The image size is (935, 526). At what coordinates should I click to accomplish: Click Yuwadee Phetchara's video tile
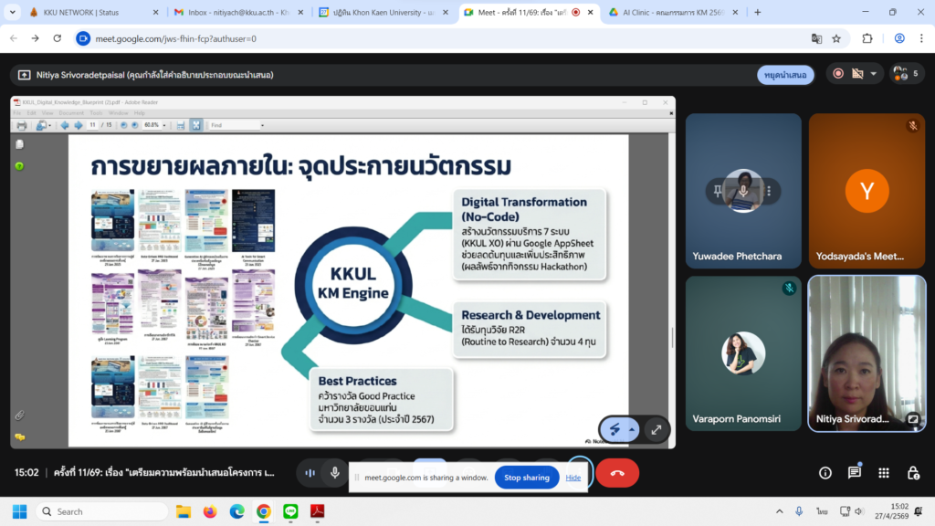[x=743, y=191]
